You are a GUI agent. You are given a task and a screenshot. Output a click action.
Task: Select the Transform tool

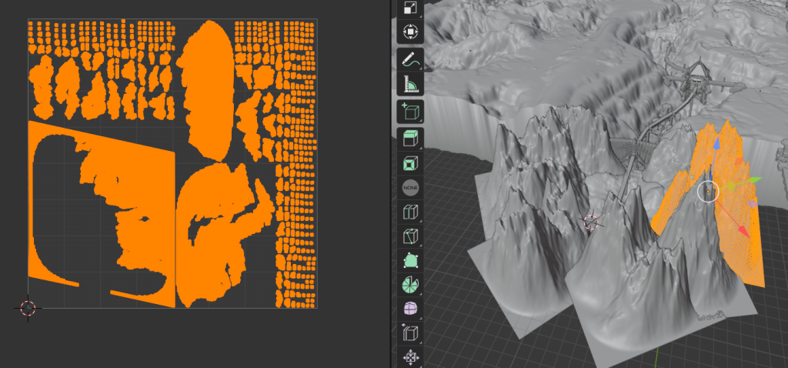click(x=411, y=32)
